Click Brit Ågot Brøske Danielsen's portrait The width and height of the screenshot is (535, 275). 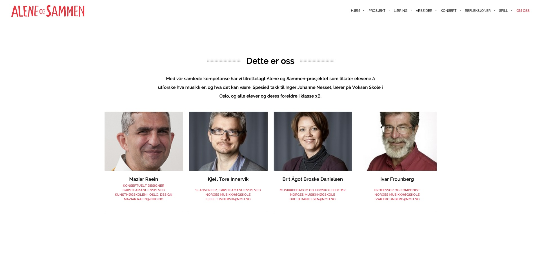click(x=313, y=141)
